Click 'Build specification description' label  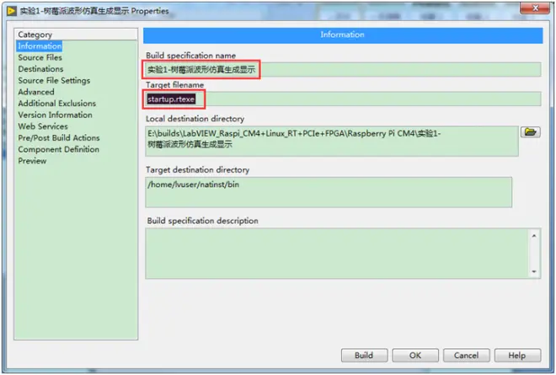203,221
